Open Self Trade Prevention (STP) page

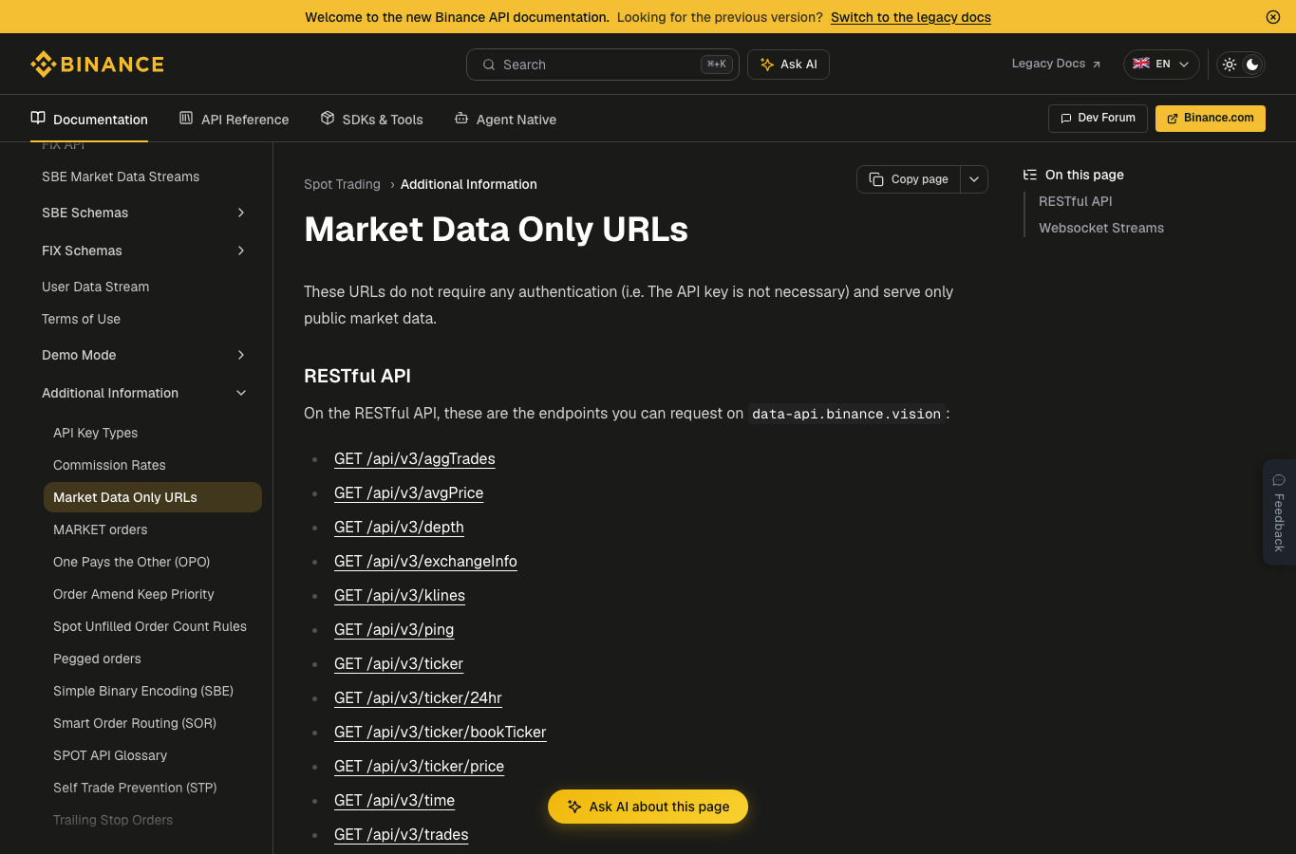click(135, 788)
